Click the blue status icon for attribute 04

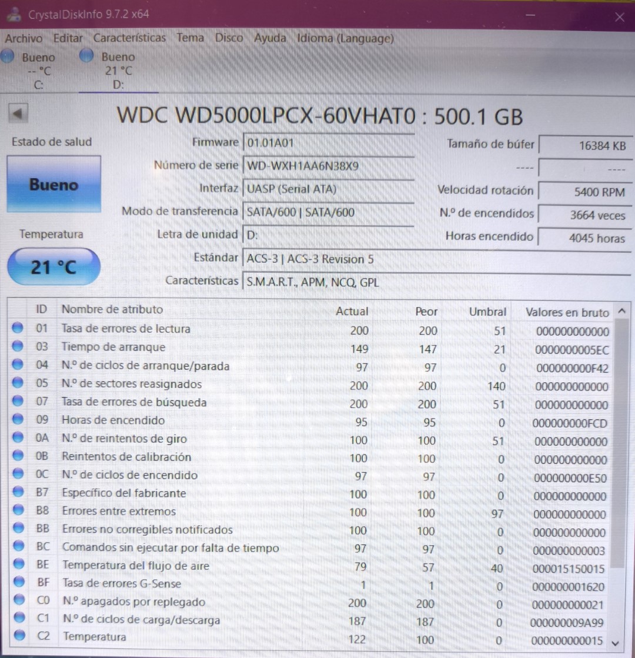[18, 364]
